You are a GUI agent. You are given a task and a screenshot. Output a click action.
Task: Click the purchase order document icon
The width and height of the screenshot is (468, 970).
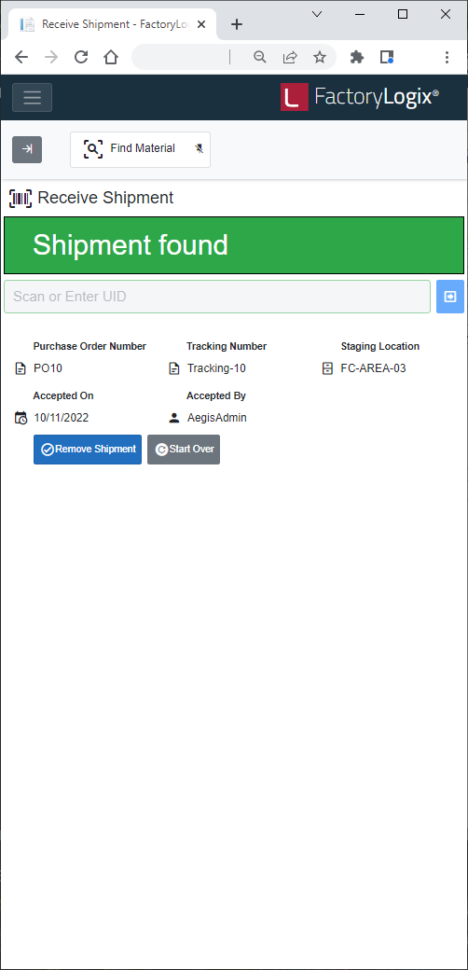pyautogui.click(x=21, y=368)
